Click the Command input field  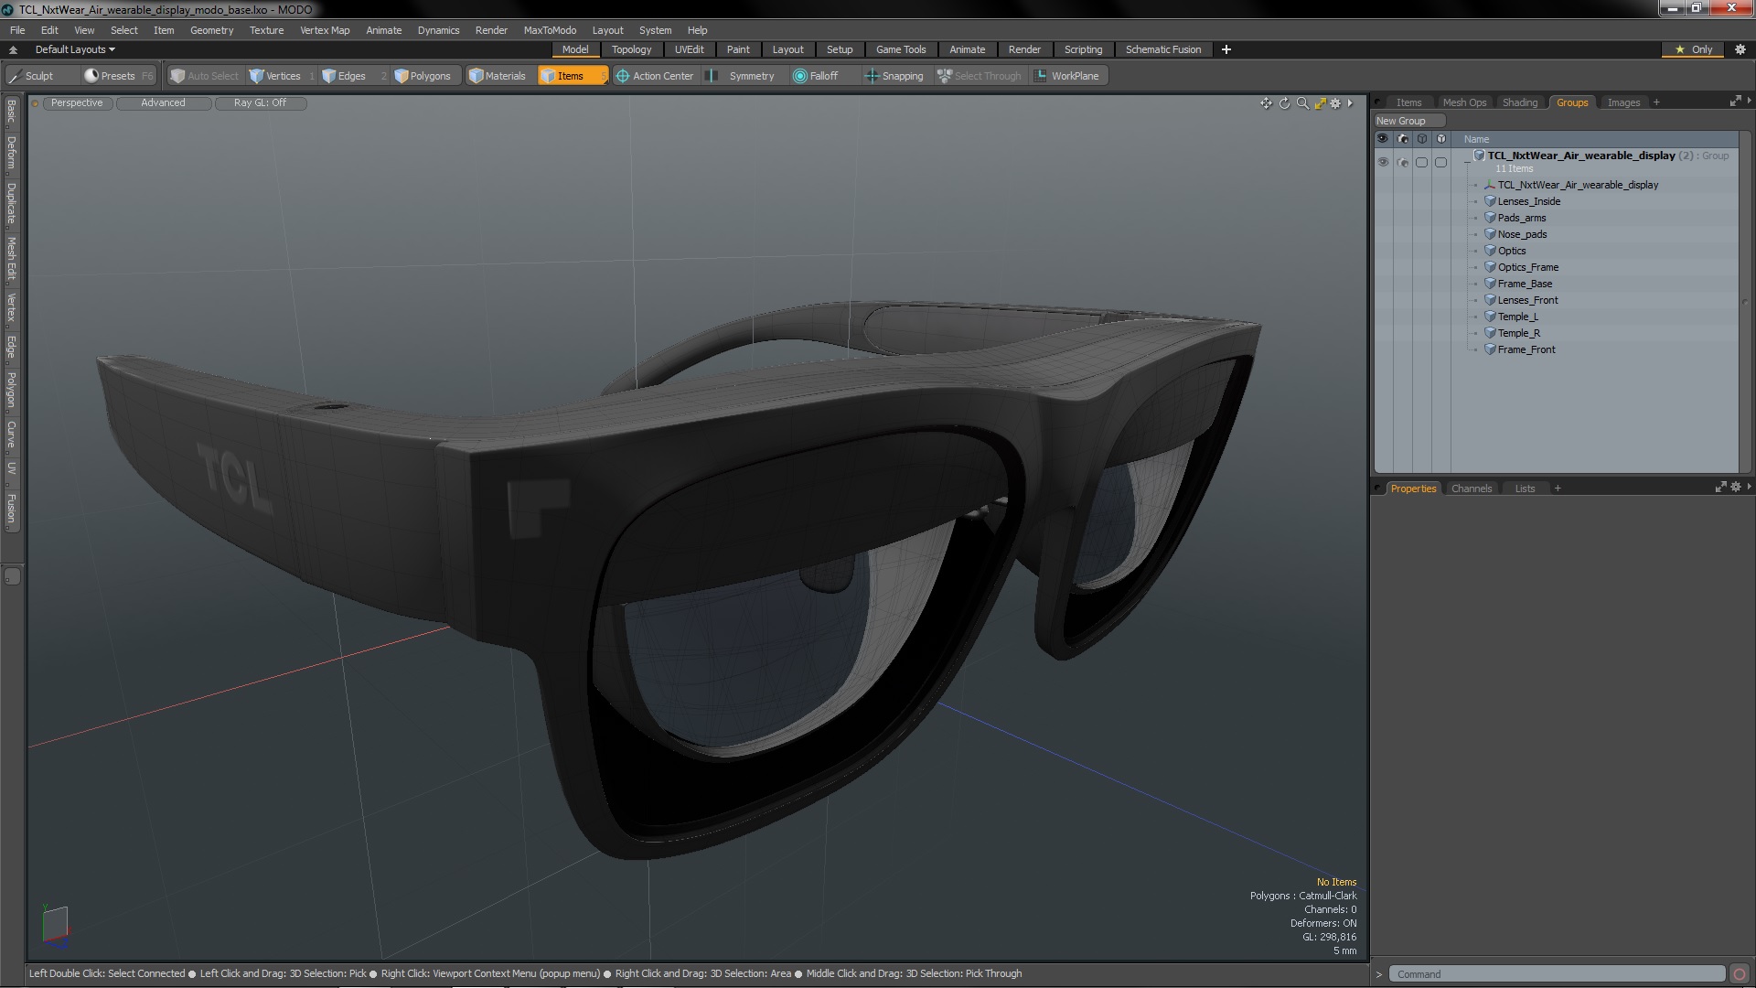click(1558, 974)
